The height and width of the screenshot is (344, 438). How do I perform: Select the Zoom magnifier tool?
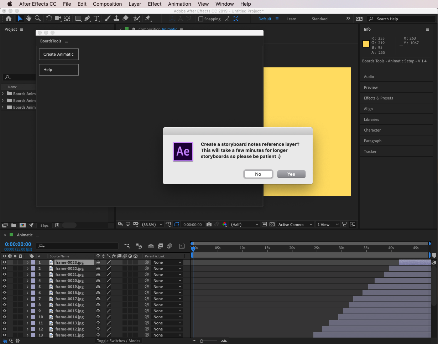coord(37,19)
